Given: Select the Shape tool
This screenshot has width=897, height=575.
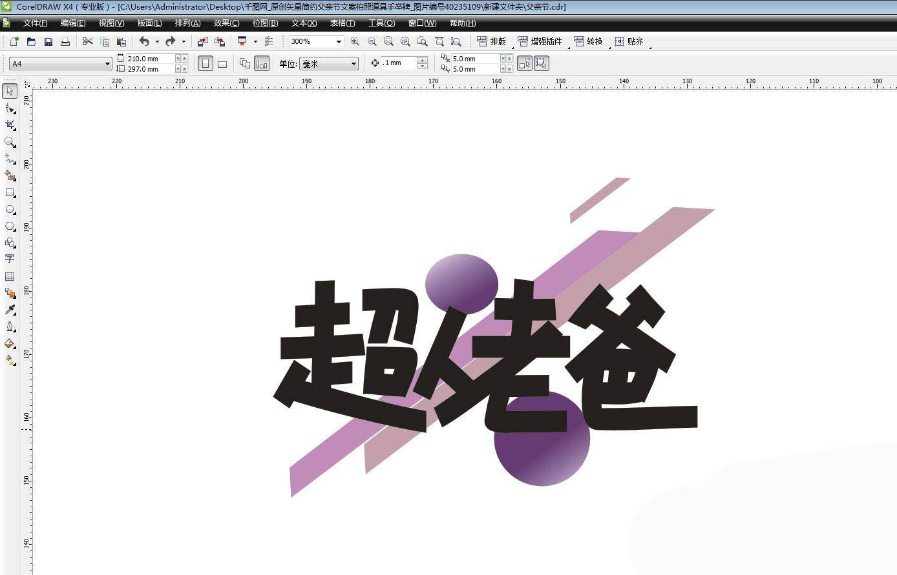Looking at the screenshot, I should [x=9, y=108].
